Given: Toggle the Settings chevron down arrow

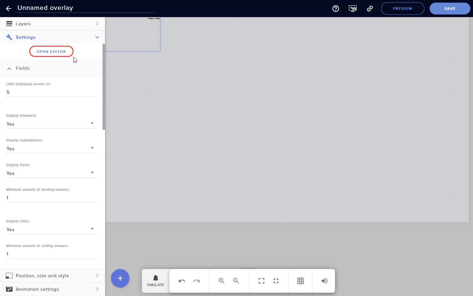Looking at the screenshot, I should (97, 37).
